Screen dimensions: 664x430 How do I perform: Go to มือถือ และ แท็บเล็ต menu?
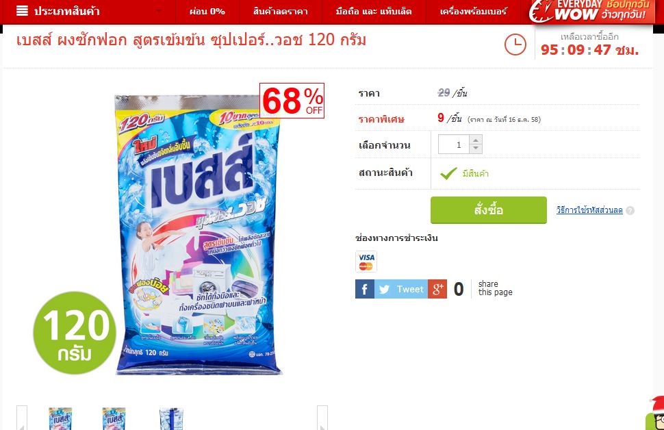click(374, 12)
